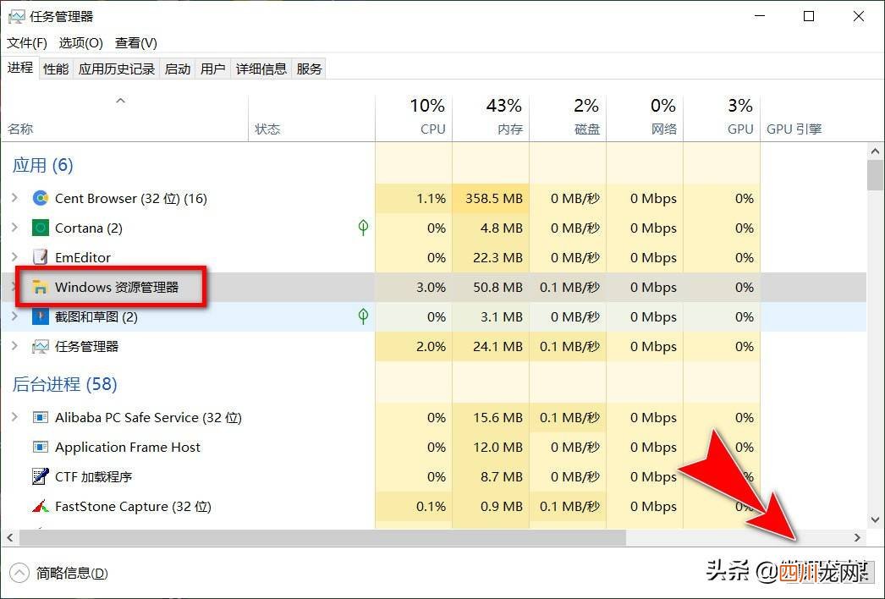885x599 pixels.
Task: Switch to the 启动 tab
Action: (177, 69)
